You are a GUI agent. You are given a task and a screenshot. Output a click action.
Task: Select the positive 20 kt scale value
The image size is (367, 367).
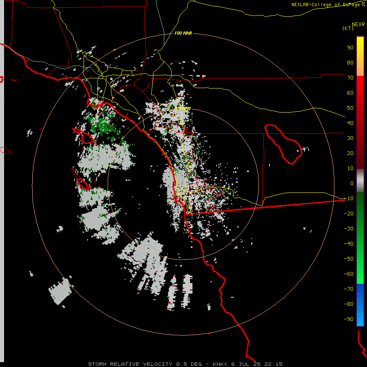coord(350,153)
